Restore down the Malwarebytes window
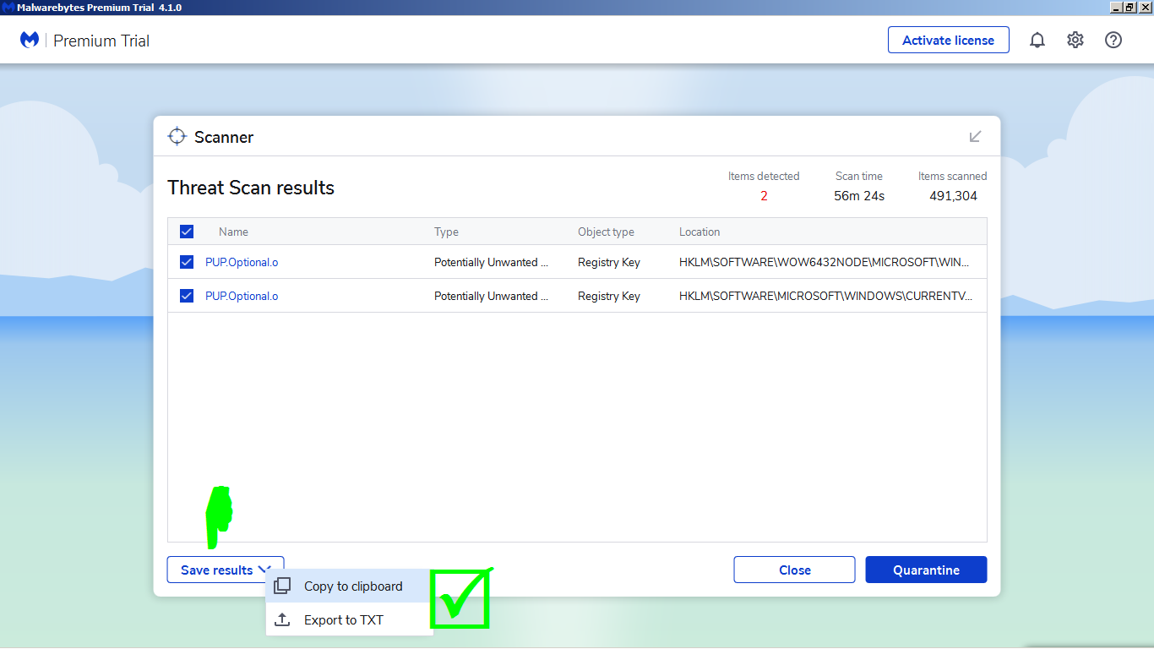Image resolution: width=1154 pixels, height=649 pixels. pyautogui.click(x=1130, y=7)
